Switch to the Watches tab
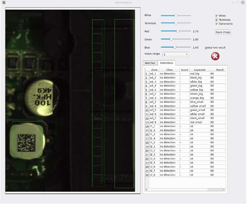 tap(150, 63)
